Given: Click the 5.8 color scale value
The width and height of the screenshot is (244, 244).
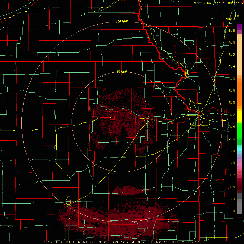Looking at the screenshot, I should pos(232,91).
